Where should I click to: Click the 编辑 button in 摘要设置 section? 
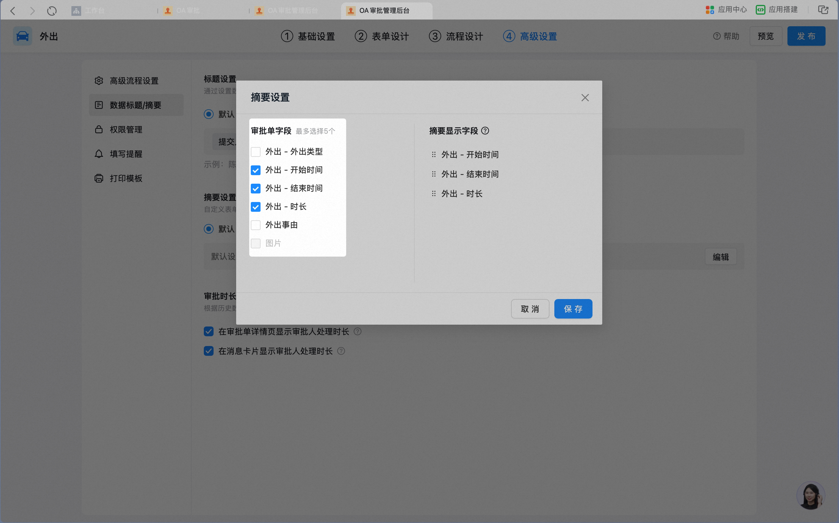pos(721,257)
